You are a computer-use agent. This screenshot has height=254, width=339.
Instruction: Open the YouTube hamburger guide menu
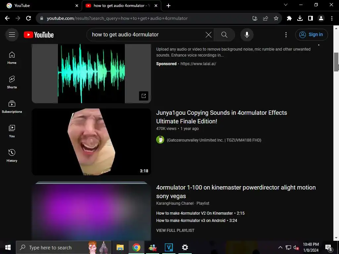pyautogui.click(x=12, y=34)
